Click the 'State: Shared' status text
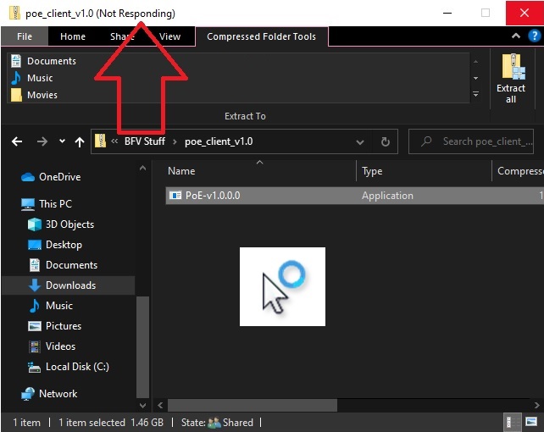This screenshot has width=544, height=432. point(217,423)
